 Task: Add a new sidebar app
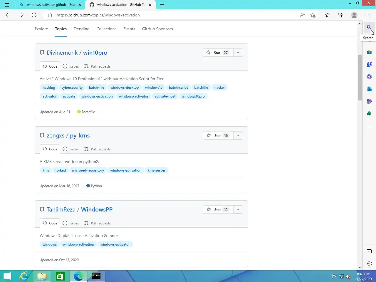tap(369, 127)
